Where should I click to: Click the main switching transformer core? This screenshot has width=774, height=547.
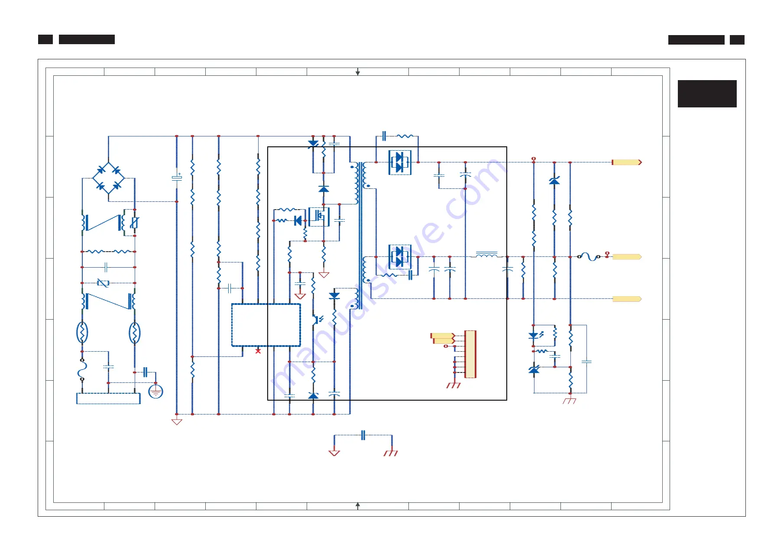(360, 236)
